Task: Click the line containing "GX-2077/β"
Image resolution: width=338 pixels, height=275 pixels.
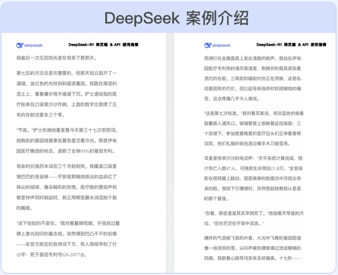Action: [x=52, y=255]
